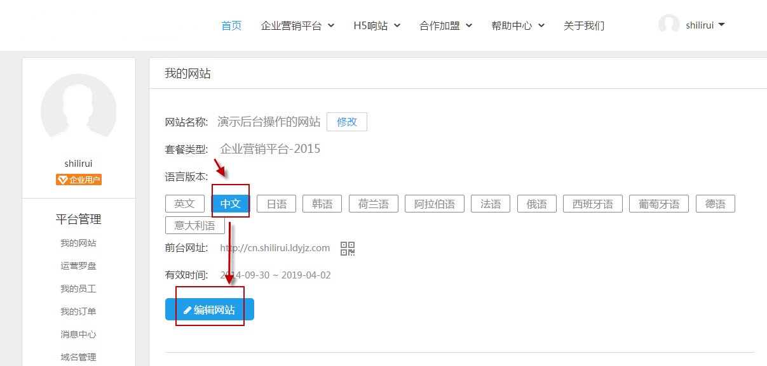Switch to the 日语 language version
This screenshot has height=366, width=767.
(276, 204)
